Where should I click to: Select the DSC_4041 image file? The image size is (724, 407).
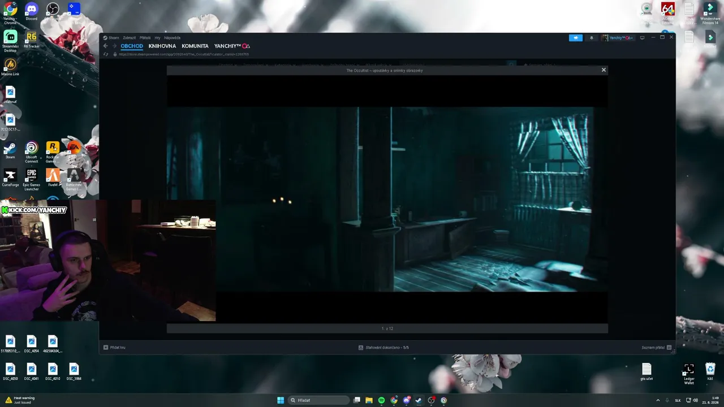(x=32, y=372)
